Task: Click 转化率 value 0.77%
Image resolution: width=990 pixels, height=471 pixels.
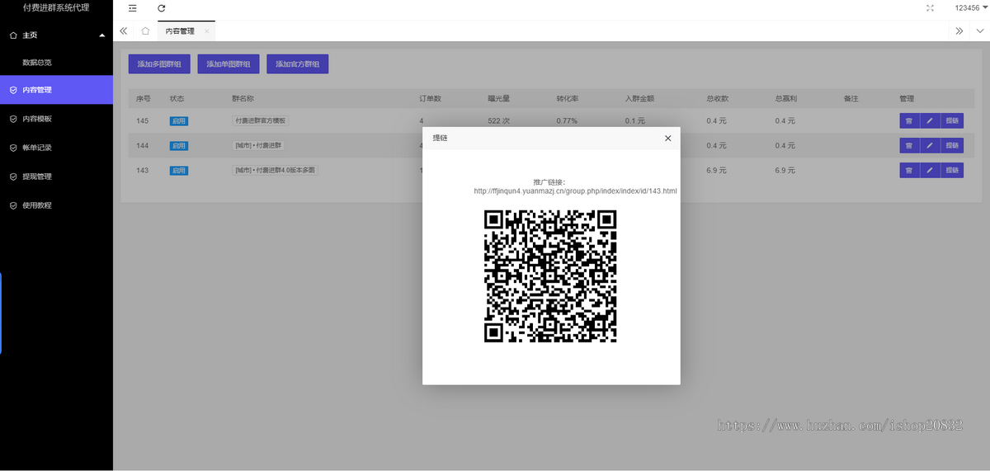Action: 567,120
